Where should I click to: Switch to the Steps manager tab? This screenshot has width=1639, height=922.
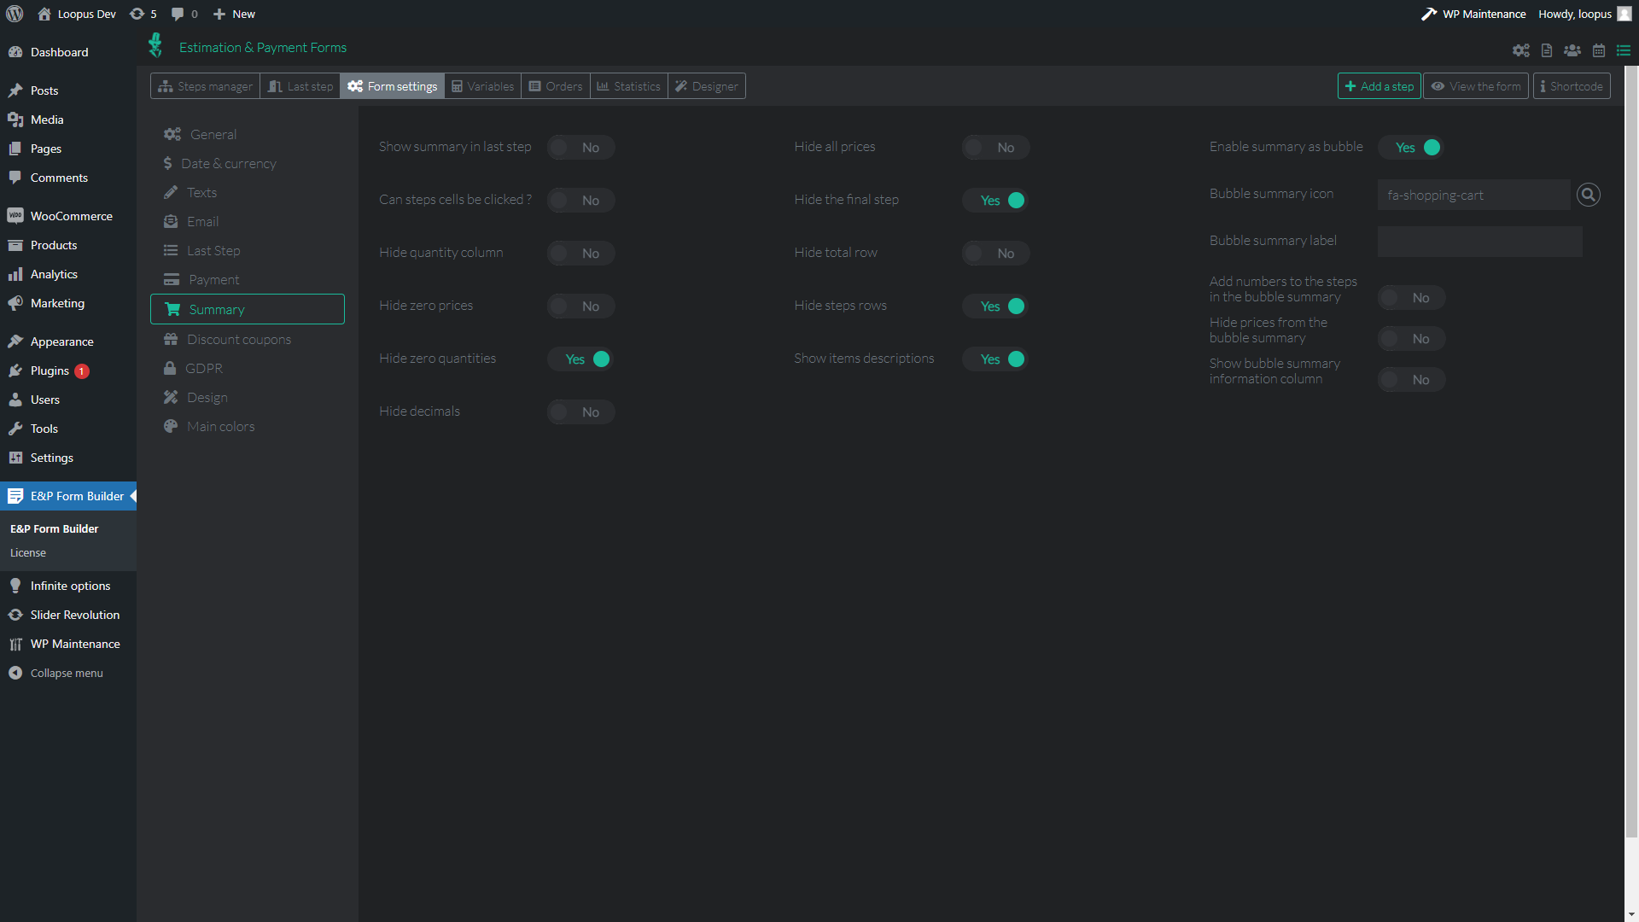coord(206,86)
